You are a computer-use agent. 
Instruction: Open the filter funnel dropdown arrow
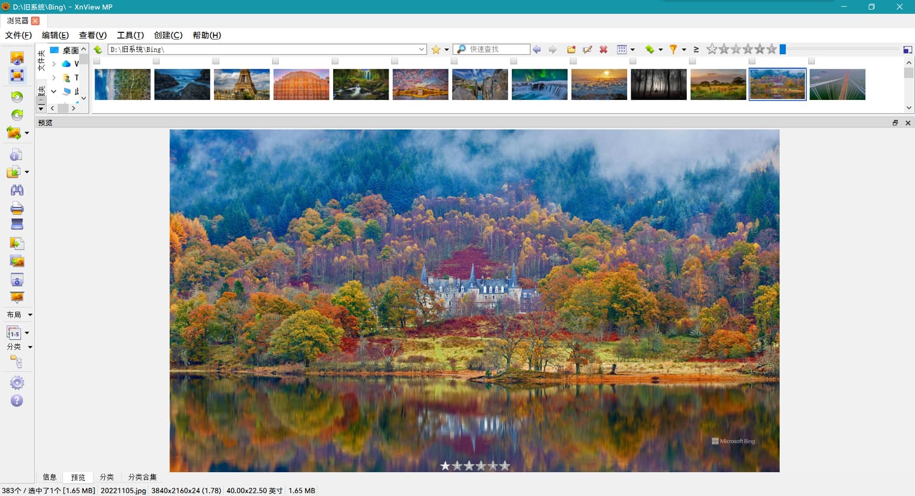point(684,49)
